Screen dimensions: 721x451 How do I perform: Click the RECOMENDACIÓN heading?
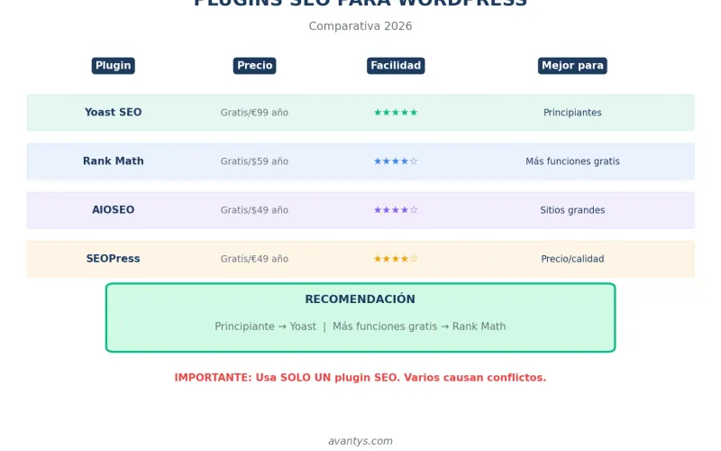pos(360,299)
